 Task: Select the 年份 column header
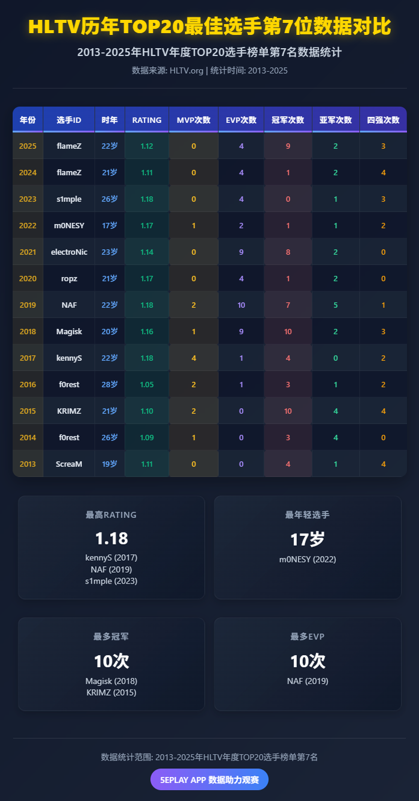coord(28,120)
